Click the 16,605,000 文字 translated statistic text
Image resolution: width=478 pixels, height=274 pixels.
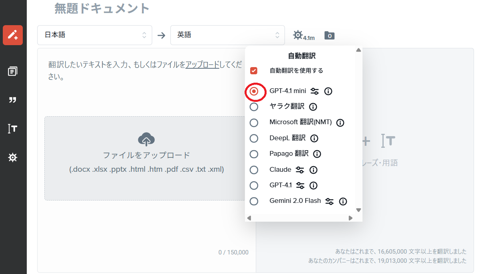click(401, 252)
